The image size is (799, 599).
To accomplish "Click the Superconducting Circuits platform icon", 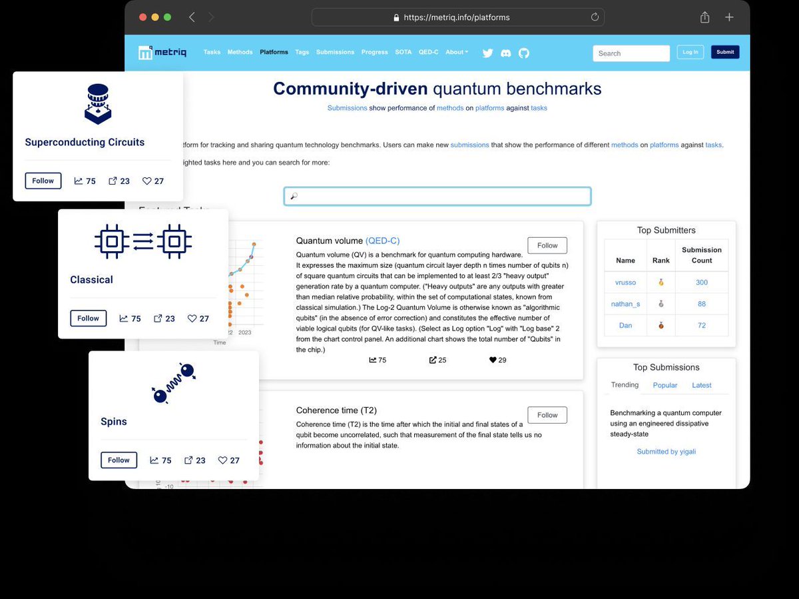I will (97, 103).
